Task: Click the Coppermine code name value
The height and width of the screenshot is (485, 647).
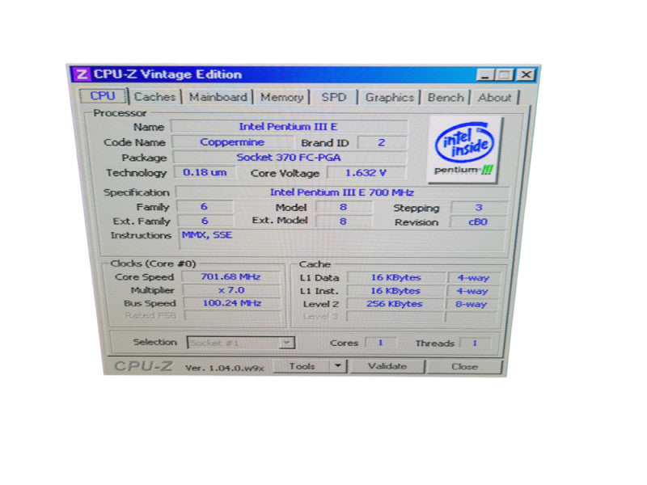Action: click(232, 142)
